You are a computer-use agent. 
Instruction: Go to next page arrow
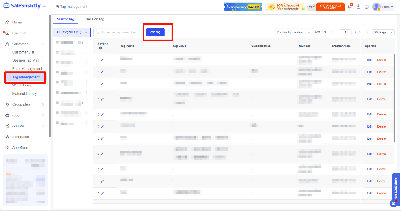367,32
